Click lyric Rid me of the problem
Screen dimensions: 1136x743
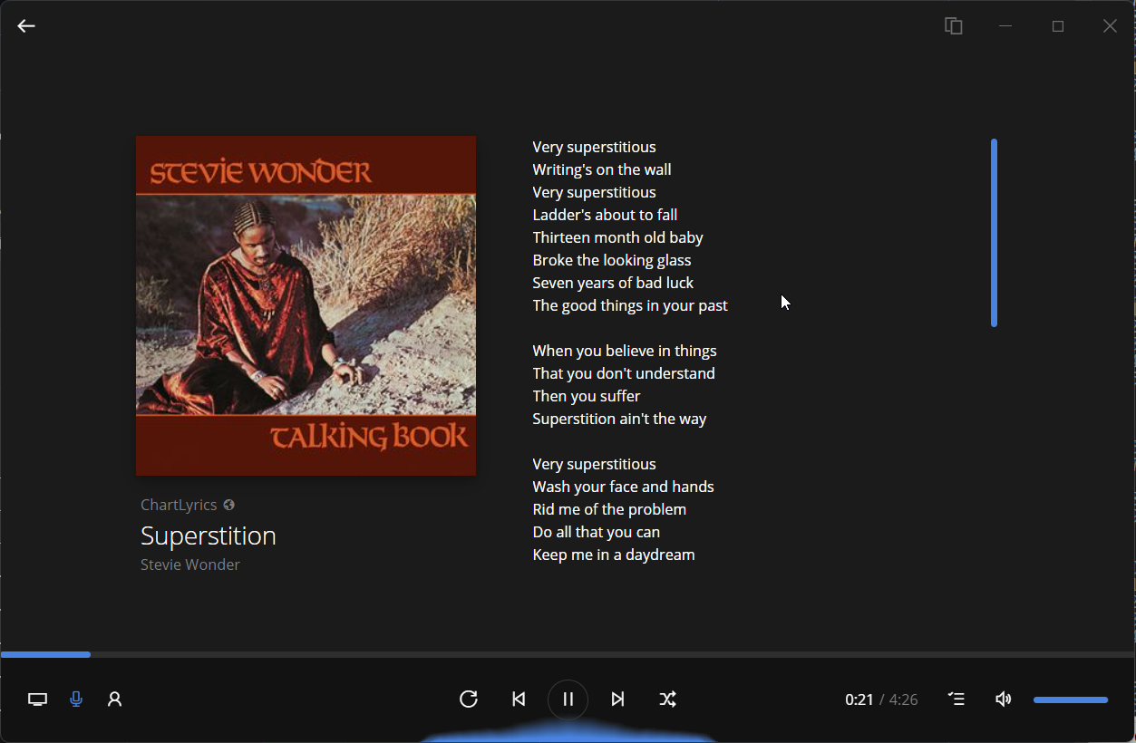coord(609,509)
